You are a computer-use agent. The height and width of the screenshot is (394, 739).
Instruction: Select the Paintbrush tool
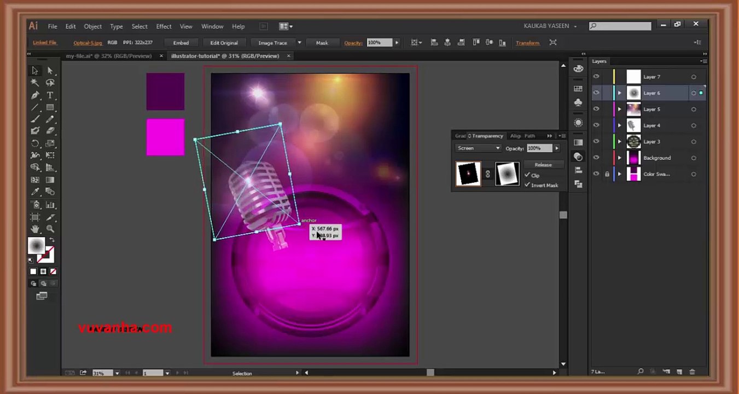coord(35,119)
